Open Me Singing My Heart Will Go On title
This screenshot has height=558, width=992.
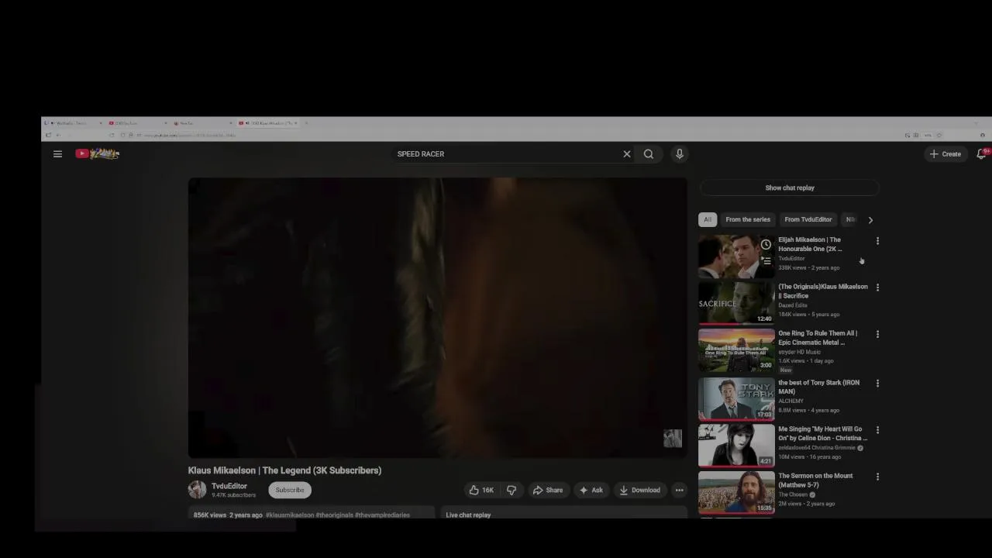point(822,433)
